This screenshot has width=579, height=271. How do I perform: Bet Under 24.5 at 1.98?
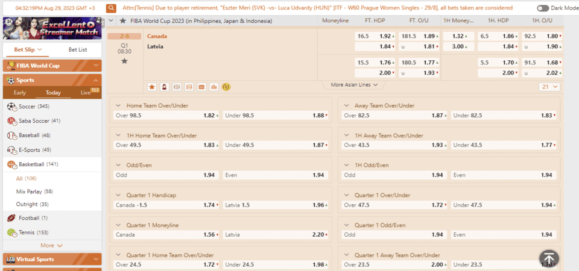[276, 265]
